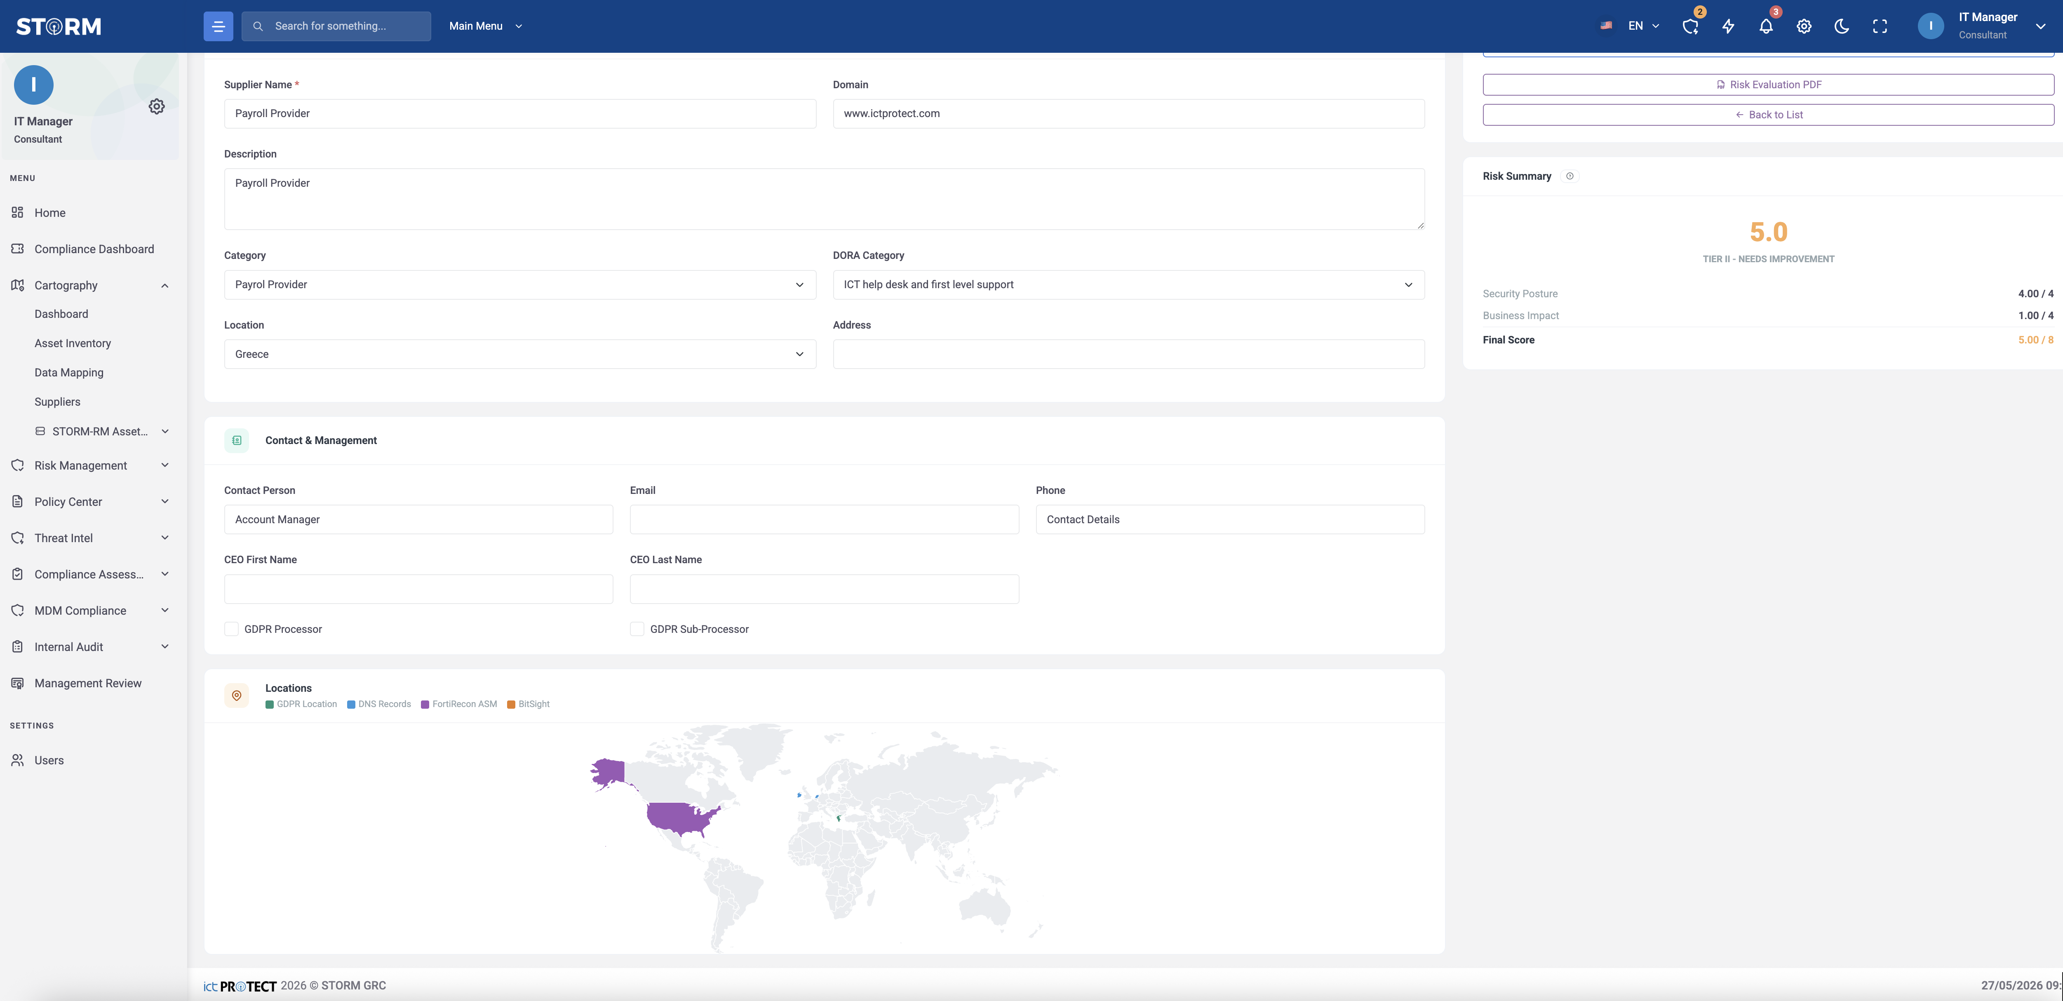2063x1001 pixels.
Task: Open the Category dropdown showing Payrol Provider
Action: (x=520, y=285)
